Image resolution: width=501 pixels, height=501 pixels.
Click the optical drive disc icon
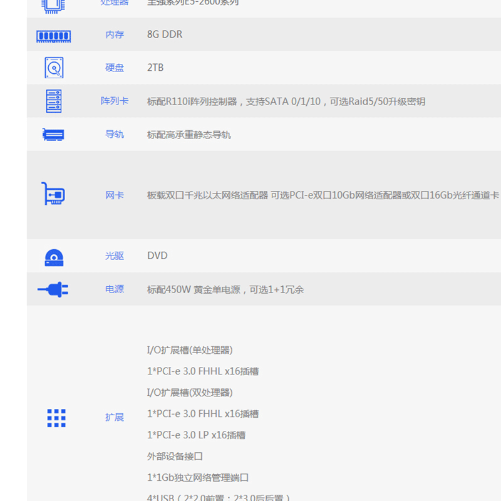point(54,257)
